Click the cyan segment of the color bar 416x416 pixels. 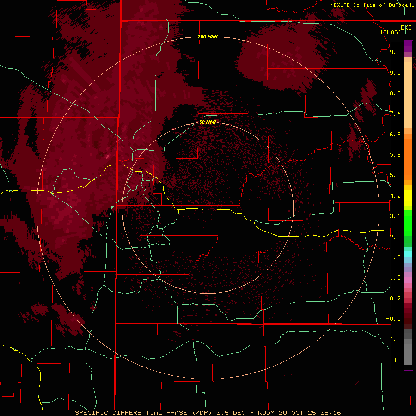pyautogui.click(x=408, y=254)
